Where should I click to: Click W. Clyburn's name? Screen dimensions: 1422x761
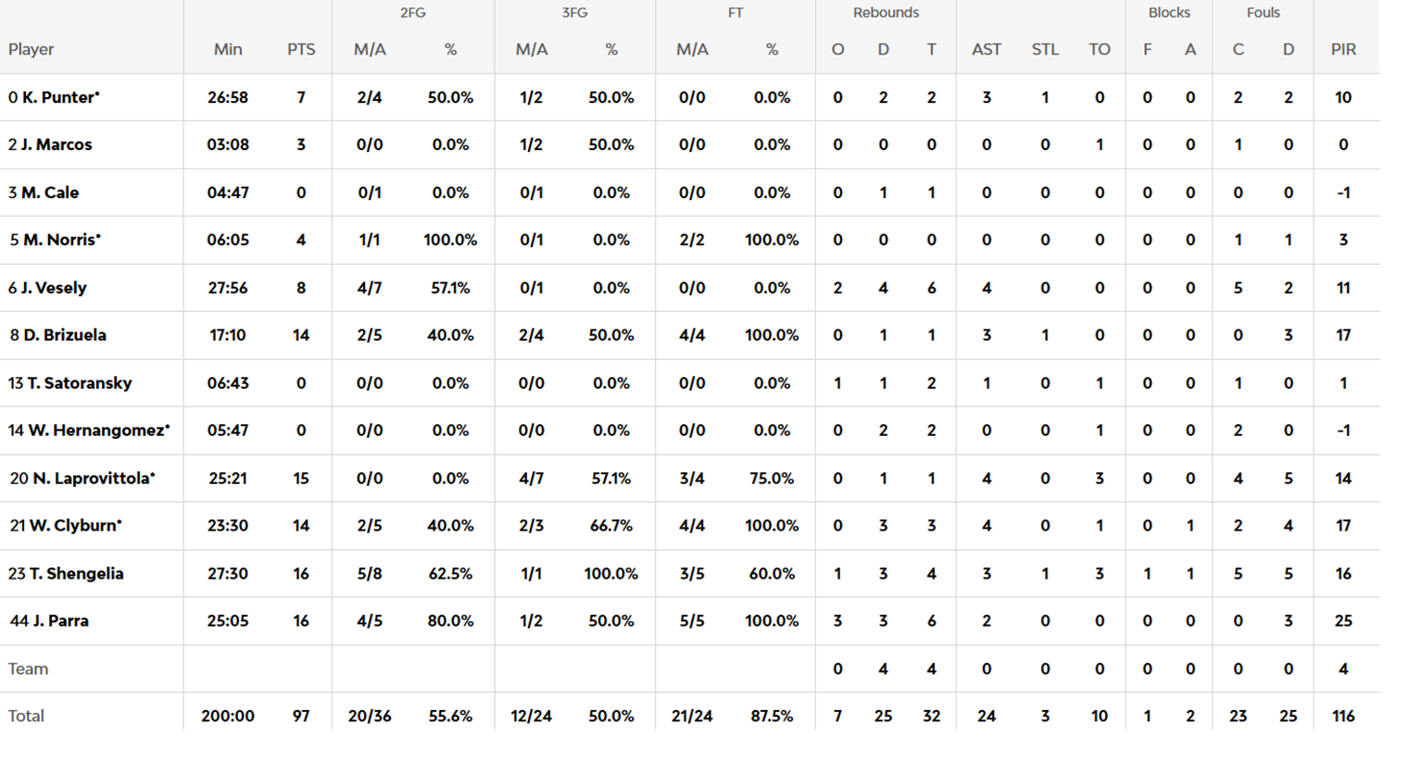pyautogui.click(x=75, y=526)
